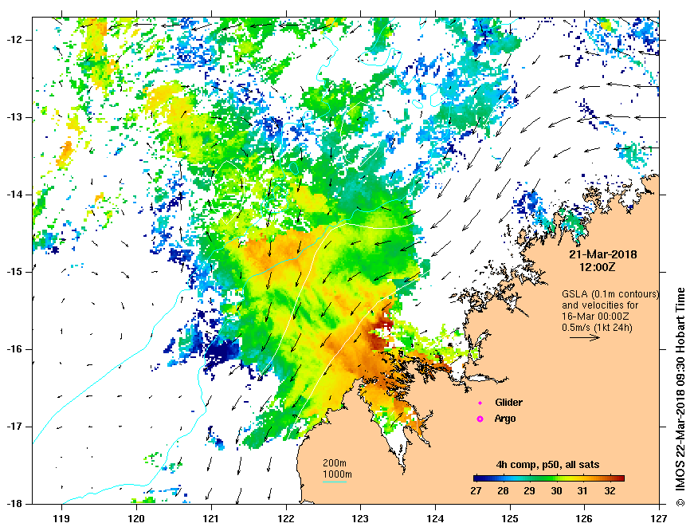Viewport: 694px width, 531px height.
Task: Click colorbar label 32
Action: tap(610, 490)
